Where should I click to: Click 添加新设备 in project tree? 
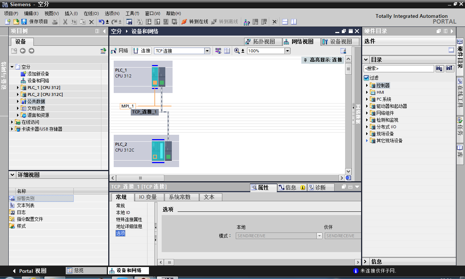[x=38, y=74]
